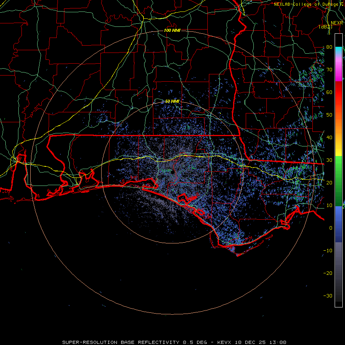Click the "10 DEC 25" date in the caption
Image resolution: width=345 pixels, height=345 pixels.
coord(251,342)
